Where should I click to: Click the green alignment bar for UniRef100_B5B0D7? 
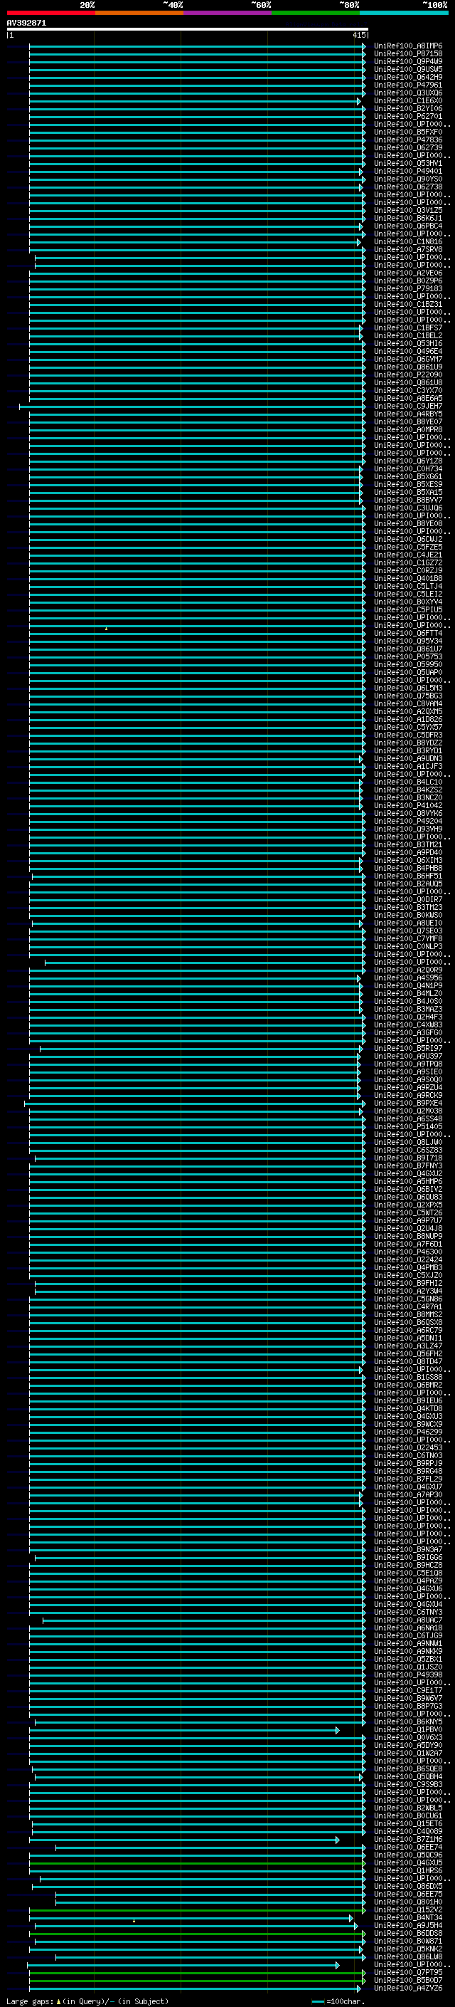197,1980
